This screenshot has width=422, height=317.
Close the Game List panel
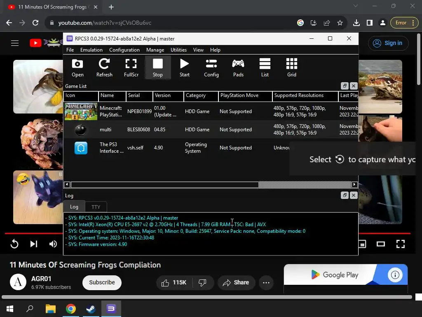354,86
